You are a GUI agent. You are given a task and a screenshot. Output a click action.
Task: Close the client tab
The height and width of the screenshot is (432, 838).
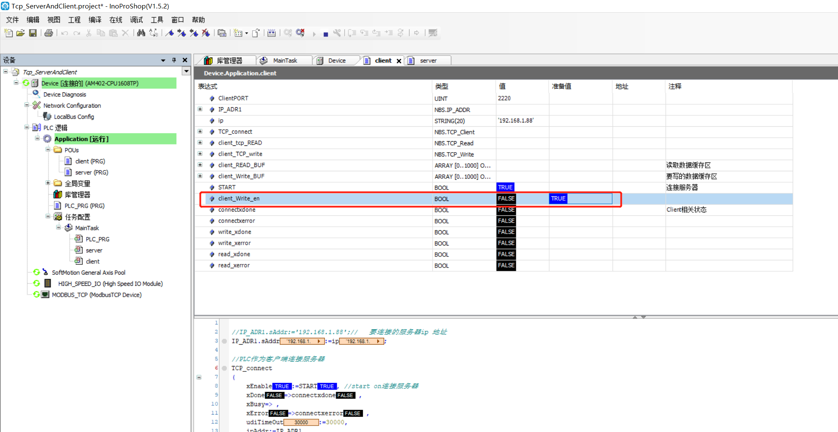[x=399, y=61]
